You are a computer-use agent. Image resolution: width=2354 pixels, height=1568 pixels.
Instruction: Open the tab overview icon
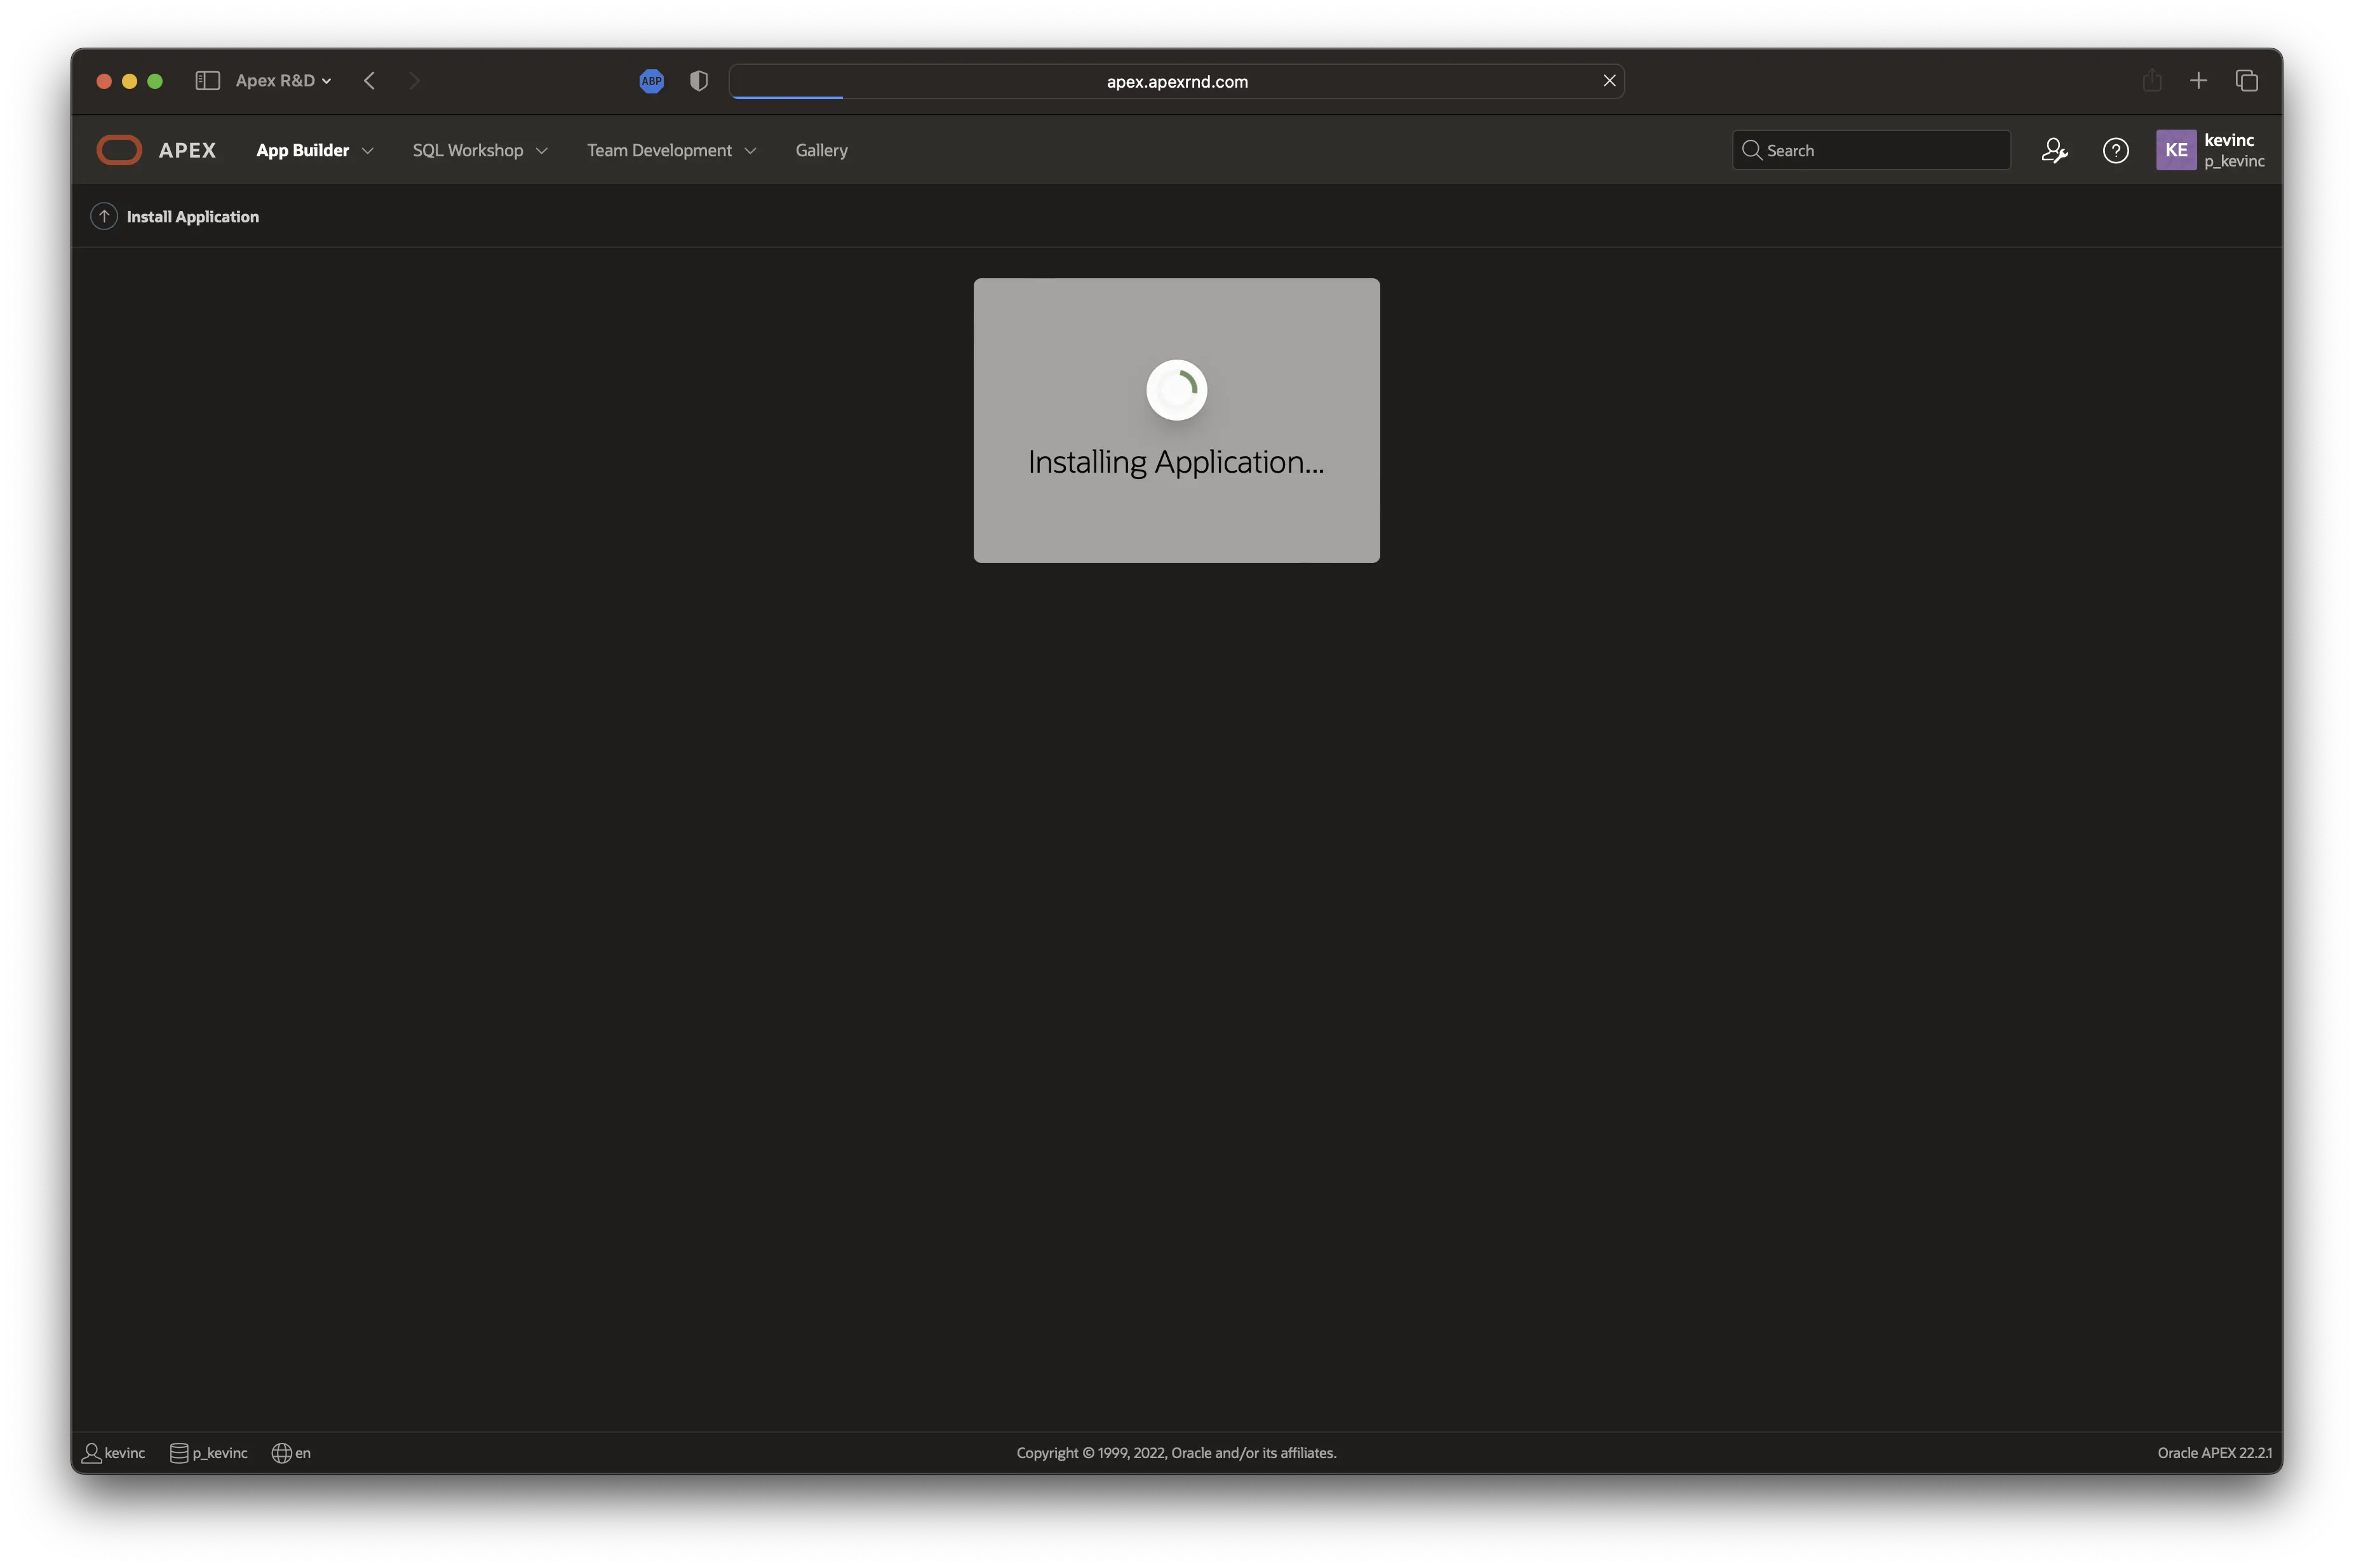pos(2246,81)
